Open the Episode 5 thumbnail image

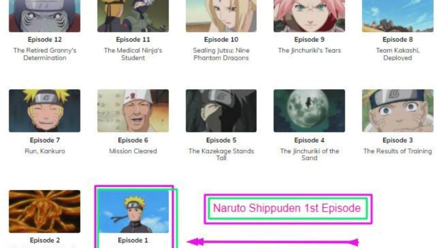(x=221, y=111)
